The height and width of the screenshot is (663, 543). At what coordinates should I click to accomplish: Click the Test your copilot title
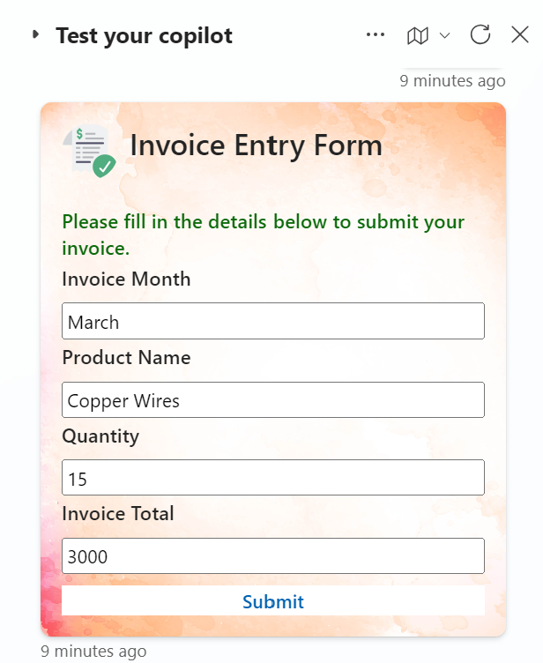[144, 36]
